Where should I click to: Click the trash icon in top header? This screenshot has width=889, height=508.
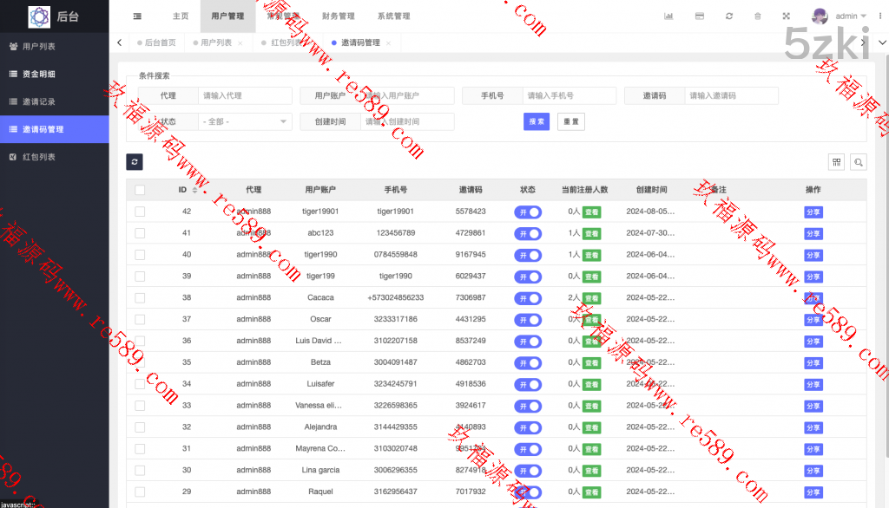click(x=758, y=16)
